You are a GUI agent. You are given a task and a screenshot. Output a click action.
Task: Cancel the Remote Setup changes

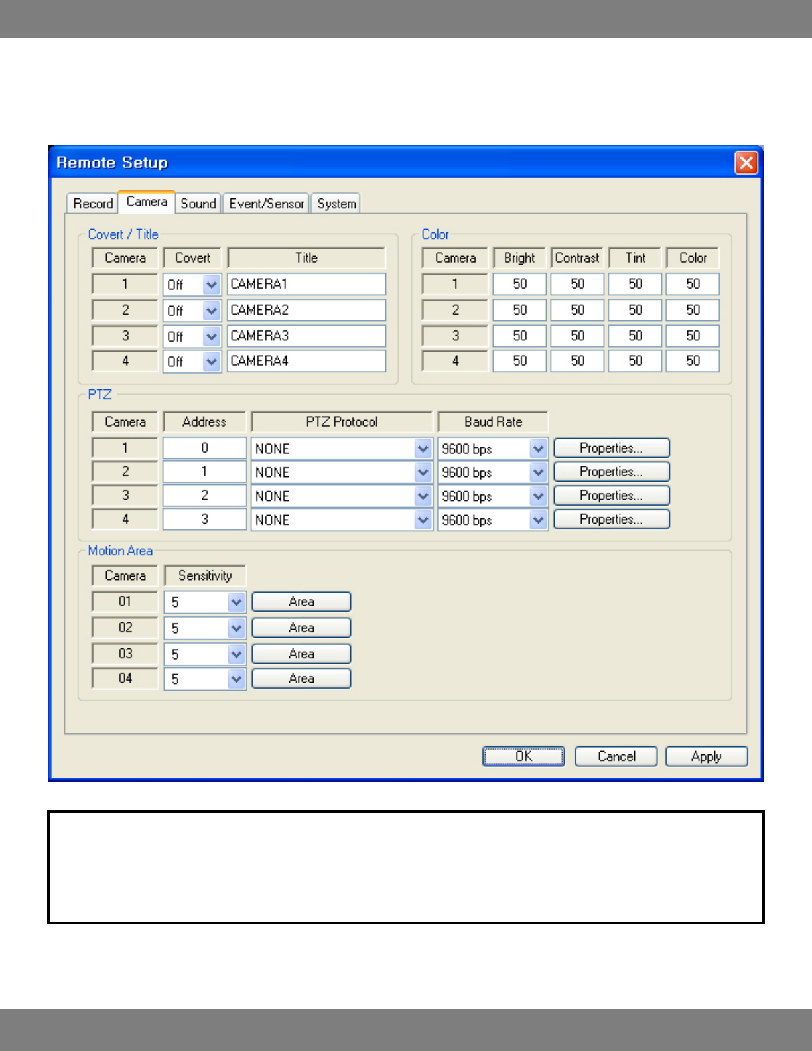pyautogui.click(x=616, y=756)
